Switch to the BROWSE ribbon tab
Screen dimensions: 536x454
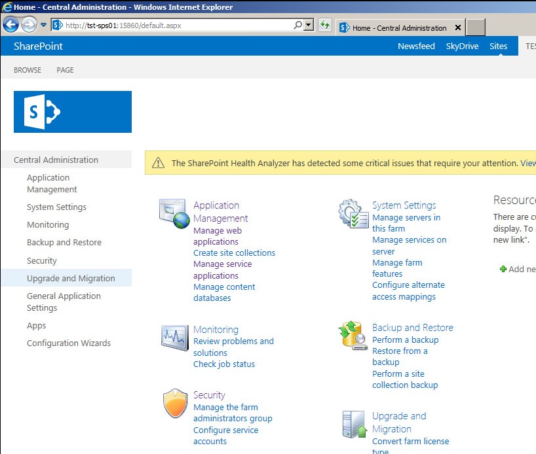tap(28, 70)
